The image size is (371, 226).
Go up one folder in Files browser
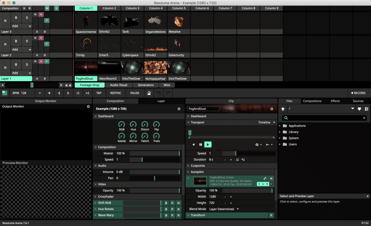pyautogui.click(x=283, y=109)
